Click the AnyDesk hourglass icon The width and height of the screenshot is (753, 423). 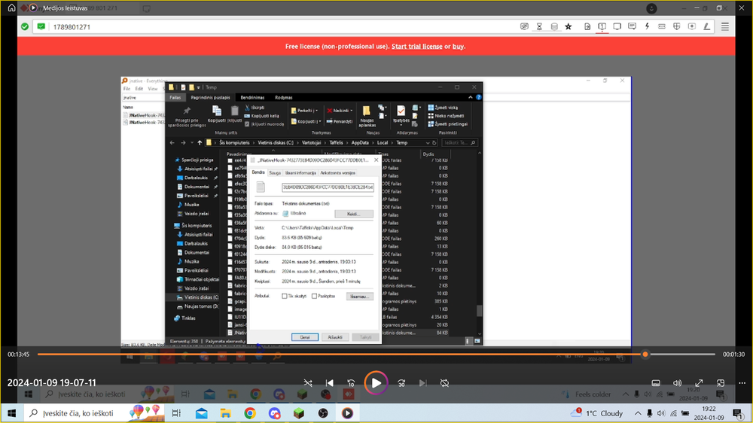pos(539,27)
